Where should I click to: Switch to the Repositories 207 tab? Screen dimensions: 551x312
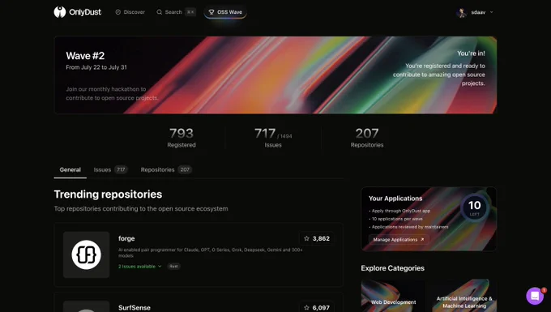(166, 169)
